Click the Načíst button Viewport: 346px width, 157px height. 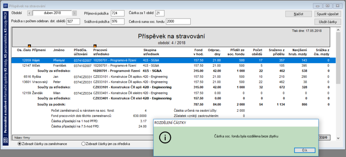[298, 14]
